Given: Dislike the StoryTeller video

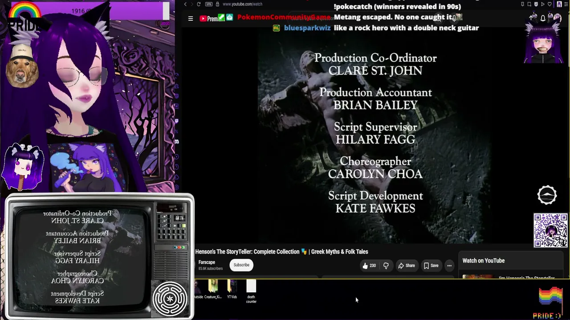Looking at the screenshot, I should (386, 266).
